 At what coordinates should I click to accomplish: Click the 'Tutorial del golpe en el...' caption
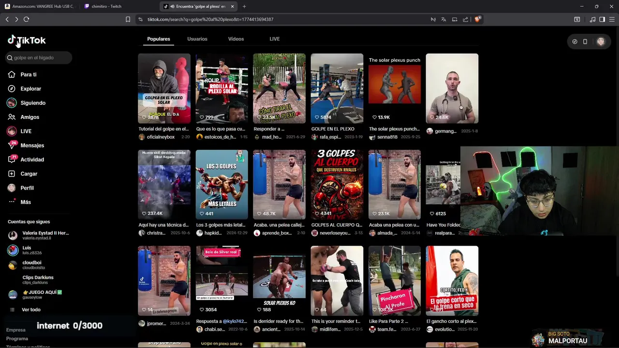163,129
